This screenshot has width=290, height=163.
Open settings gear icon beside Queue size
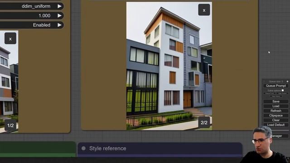pos(287,81)
